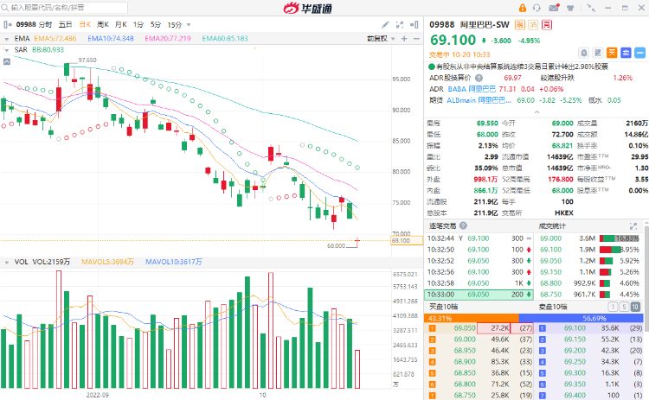The image size is (649, 400).
Task: Switch to 5分 five-minute chart
Action: point(156,25)
